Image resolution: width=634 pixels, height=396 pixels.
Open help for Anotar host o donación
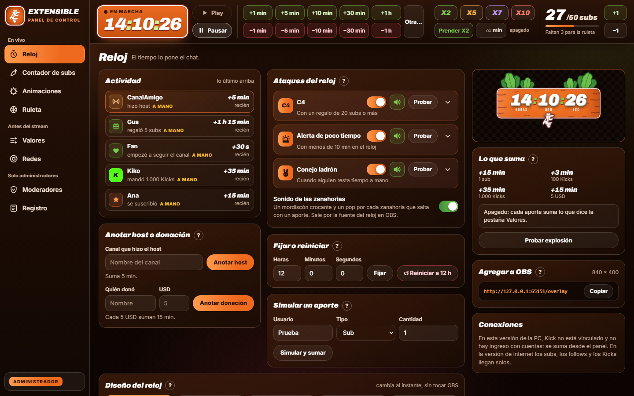click(x=199, y=235)
